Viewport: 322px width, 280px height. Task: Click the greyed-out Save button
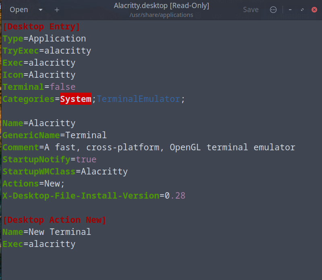point(251,10)
